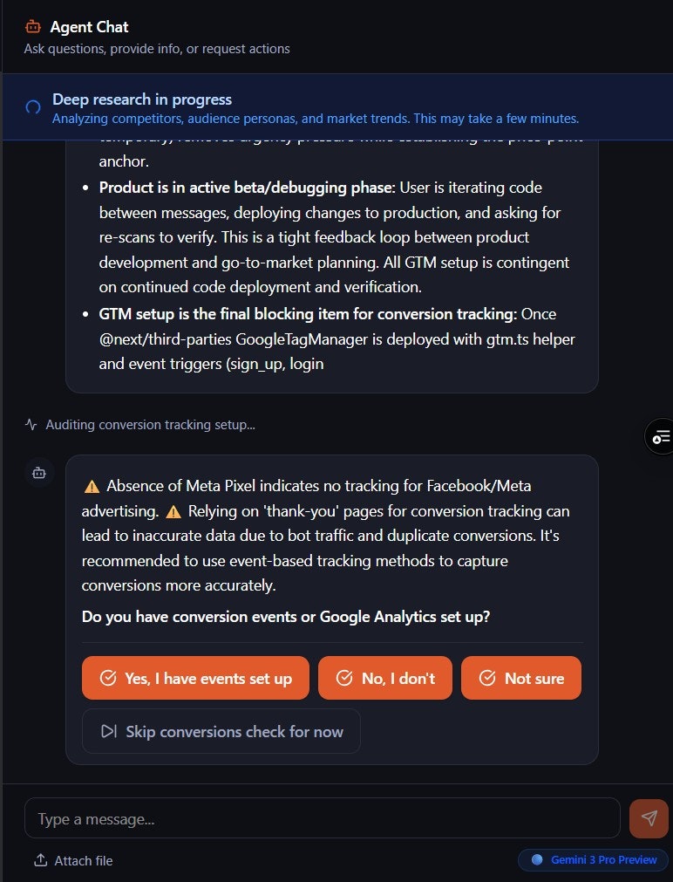Click the upload icon next to Attach file

point(38,859)
